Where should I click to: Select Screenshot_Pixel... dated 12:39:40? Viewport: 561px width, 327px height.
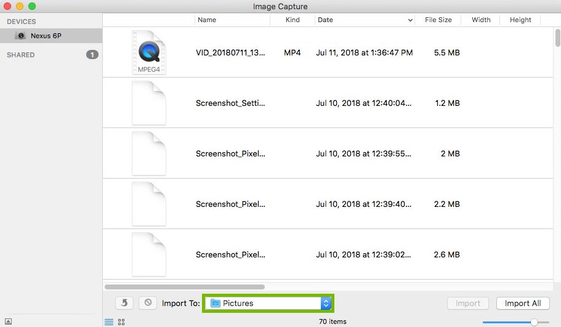pos(230,204)
